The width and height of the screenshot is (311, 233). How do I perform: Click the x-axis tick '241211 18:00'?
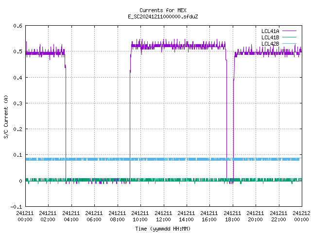pyautogui.click(x=232, y=216)
